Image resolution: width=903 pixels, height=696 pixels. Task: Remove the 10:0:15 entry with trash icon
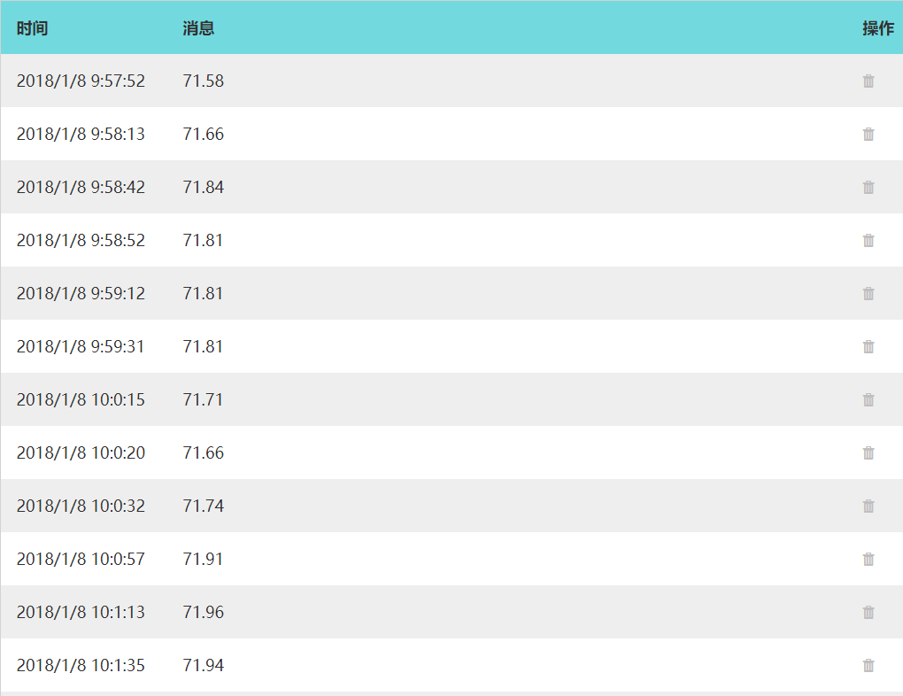[x=868, y=399]
